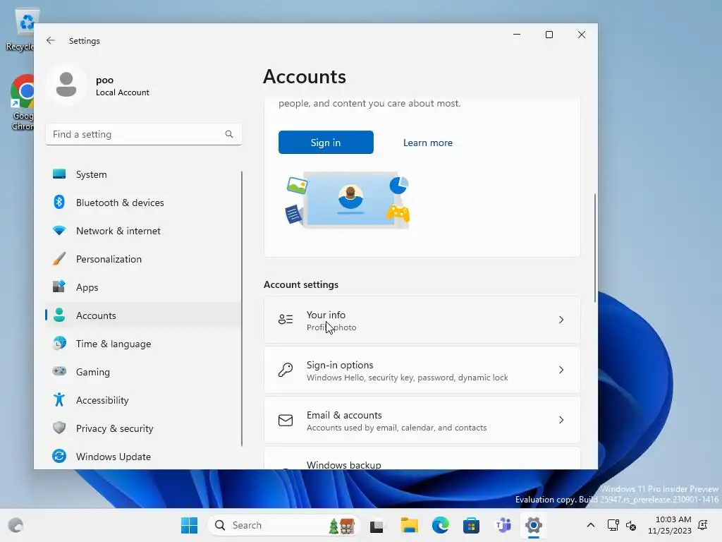Click the back arrow in Settings
722x542 pixels.
point(51,40)
